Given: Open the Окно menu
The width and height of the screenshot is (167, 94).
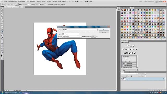Looking at the screenshot, I should (60, 2).
